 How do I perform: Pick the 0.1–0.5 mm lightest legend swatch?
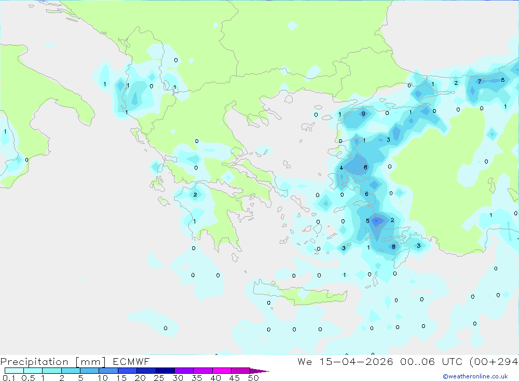click(14, 371)
